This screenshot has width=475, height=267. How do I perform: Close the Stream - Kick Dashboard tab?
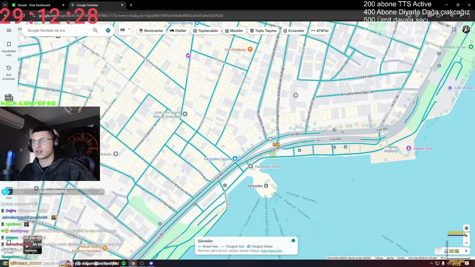coord(63,5)
